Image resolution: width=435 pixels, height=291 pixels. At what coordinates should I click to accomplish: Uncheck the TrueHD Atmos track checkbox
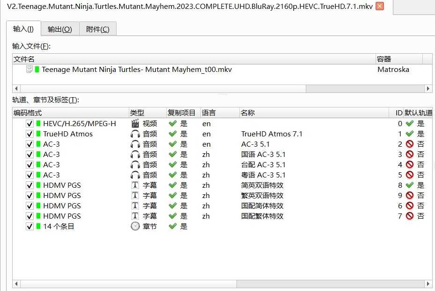pyautogui.click(x=29, y=134)
